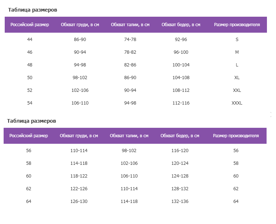Click 'Размер производителя' header in bottom table

pos(236,136)
